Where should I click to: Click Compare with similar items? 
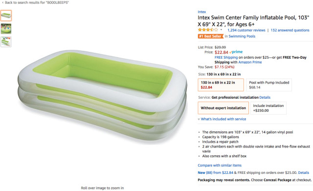(220, 166)
